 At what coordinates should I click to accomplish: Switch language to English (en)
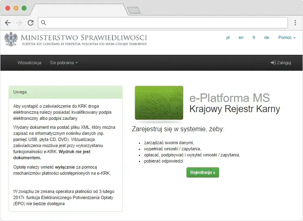pos(241,37)
